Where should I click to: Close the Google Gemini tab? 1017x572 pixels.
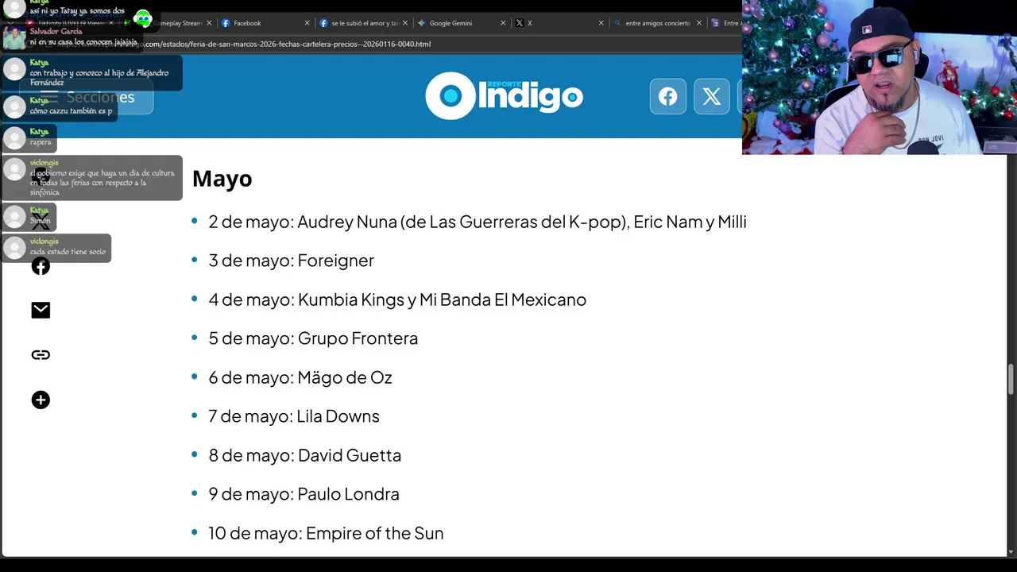click(x=503, y=23)
